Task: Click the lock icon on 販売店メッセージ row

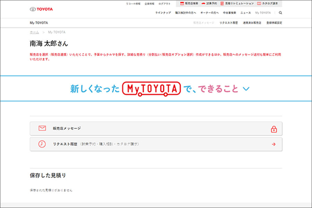Action: [x=274, y=129]
